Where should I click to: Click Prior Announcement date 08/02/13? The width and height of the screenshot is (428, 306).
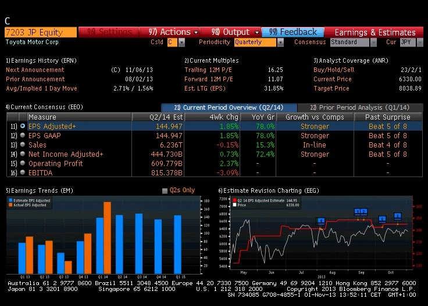(x=139, y=80)
